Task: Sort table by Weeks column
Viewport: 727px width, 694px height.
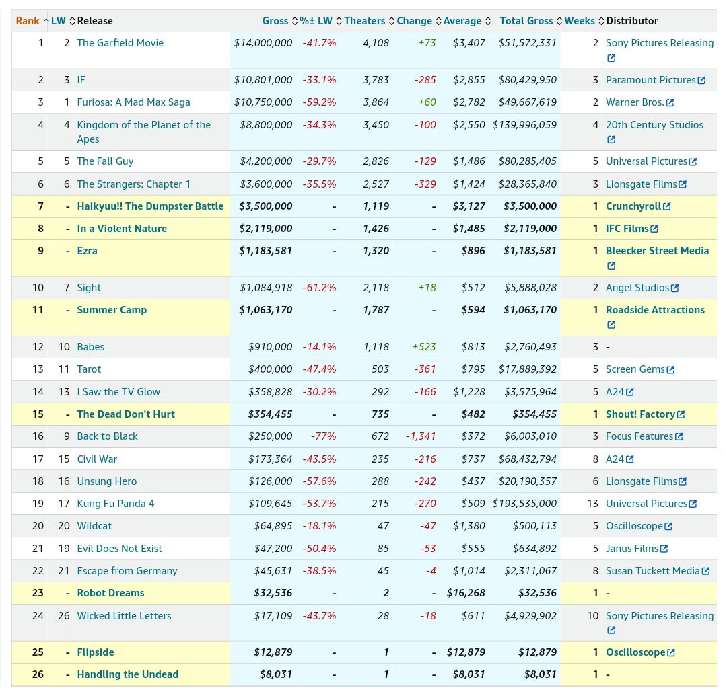Action: pyautogui.click(x=584, y=21)
